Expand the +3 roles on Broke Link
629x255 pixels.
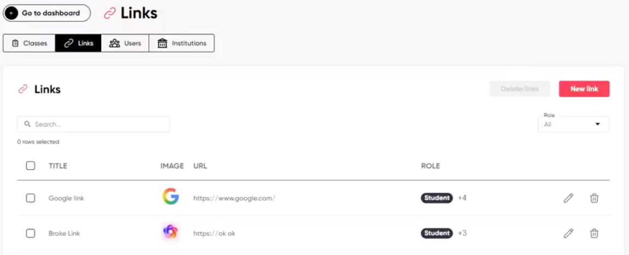[462, 233]
